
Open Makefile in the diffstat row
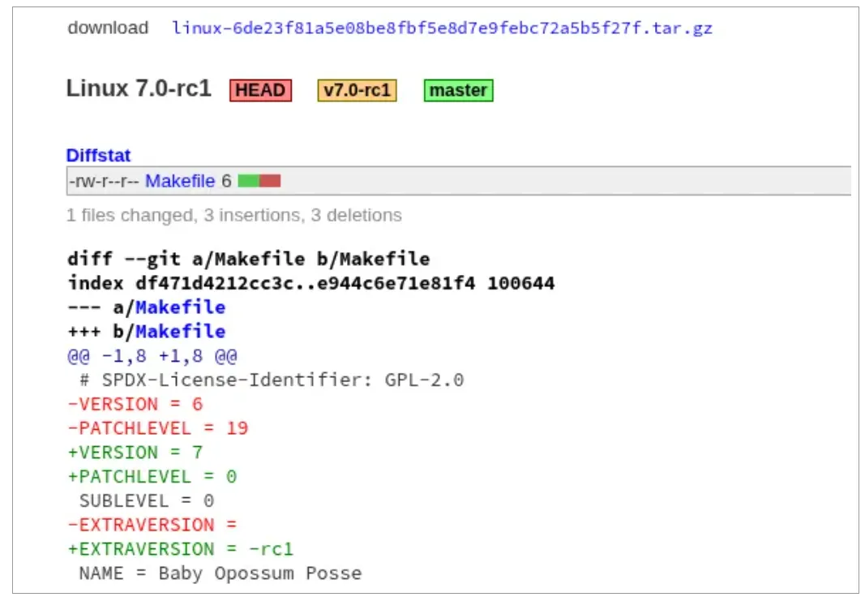click(x=180, y=181)
